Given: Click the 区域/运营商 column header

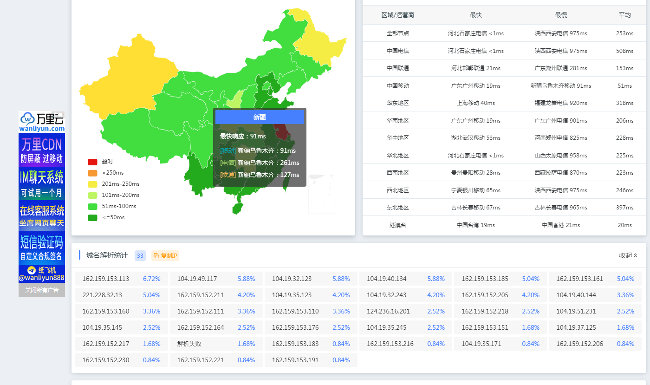Looking at the screenshot, I should point(397,15).
